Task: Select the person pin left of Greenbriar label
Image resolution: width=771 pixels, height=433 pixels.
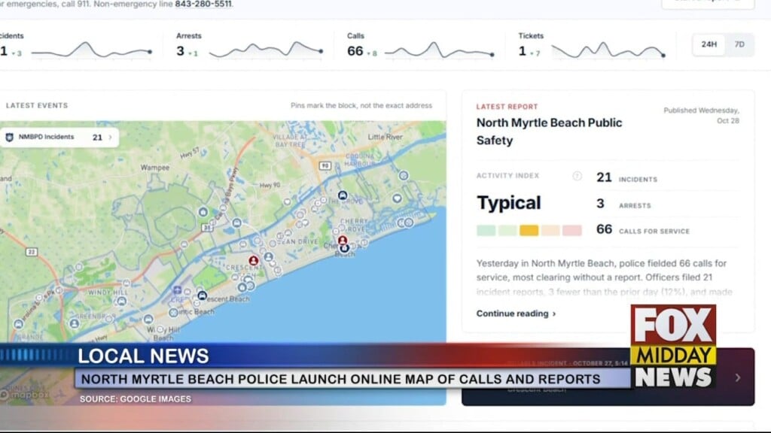Action: [x=75, y=323]
